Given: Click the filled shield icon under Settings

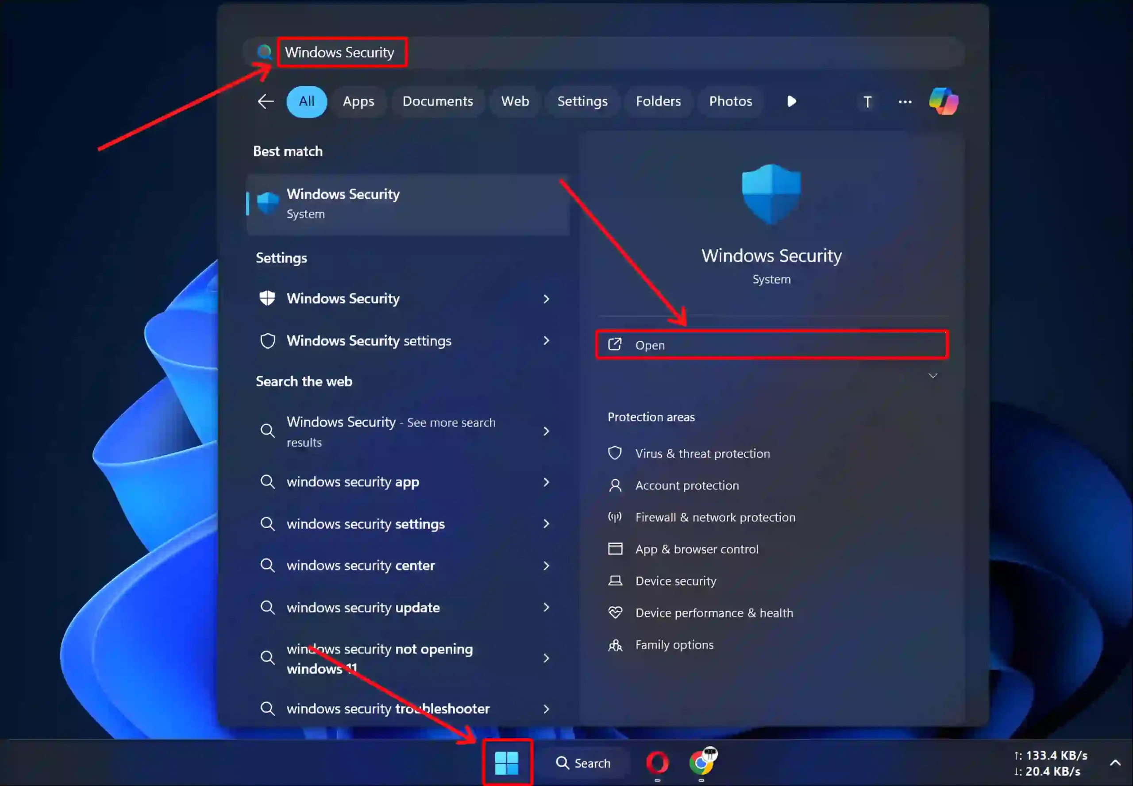Looking at the screenshot, I should 267,298.
